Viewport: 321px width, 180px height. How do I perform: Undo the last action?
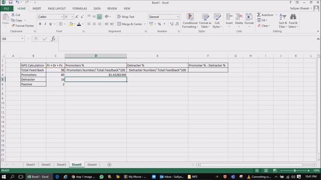pyautogui.click(x=18, y=2)
